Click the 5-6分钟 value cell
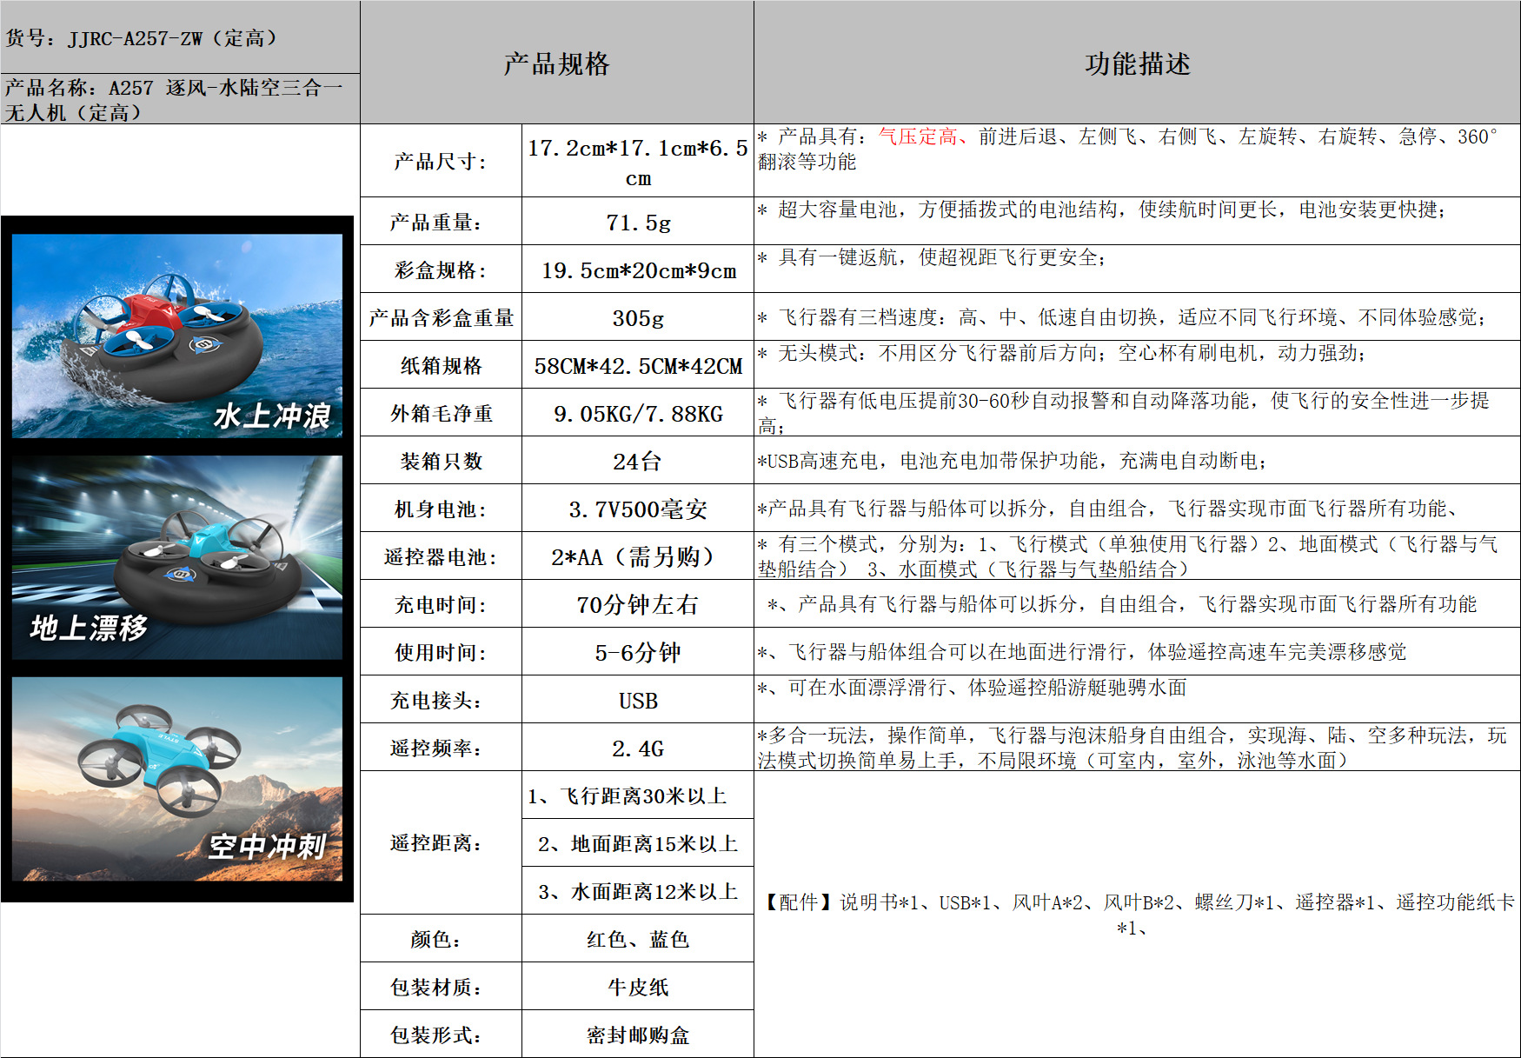The image size is (1521, 1058). pos(638,652)
